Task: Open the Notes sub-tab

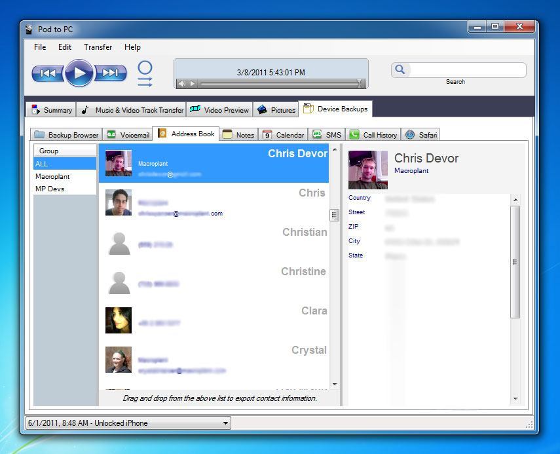Action: point(238,135)
